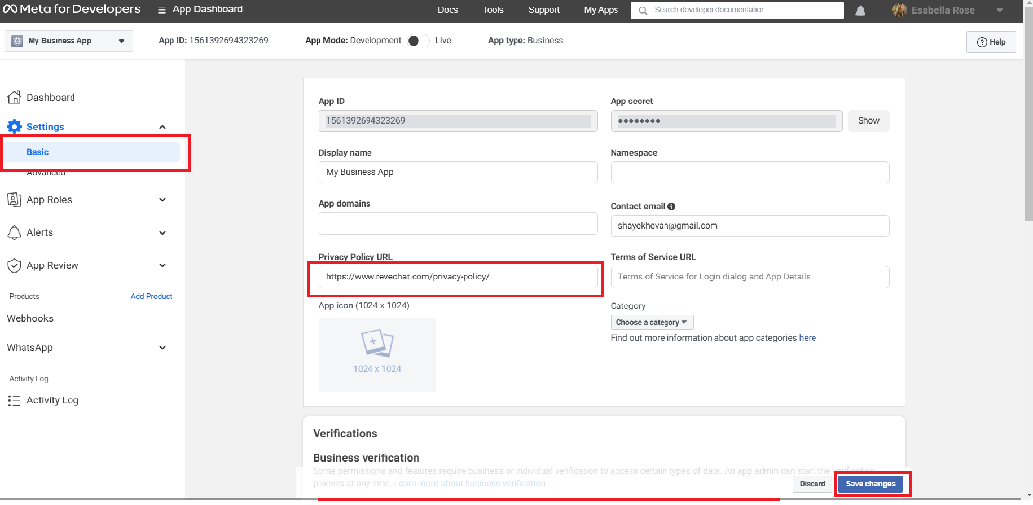Screen dimensions: 1033x505
Task: Open the Choose a category dropdown
Action: coord(652,322)
